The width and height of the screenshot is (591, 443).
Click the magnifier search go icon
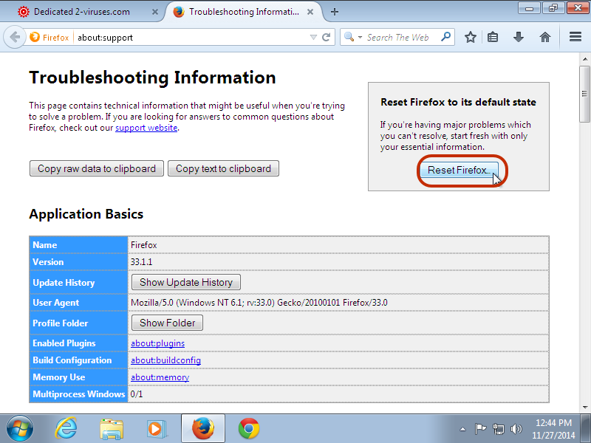[x=445, y=37]
